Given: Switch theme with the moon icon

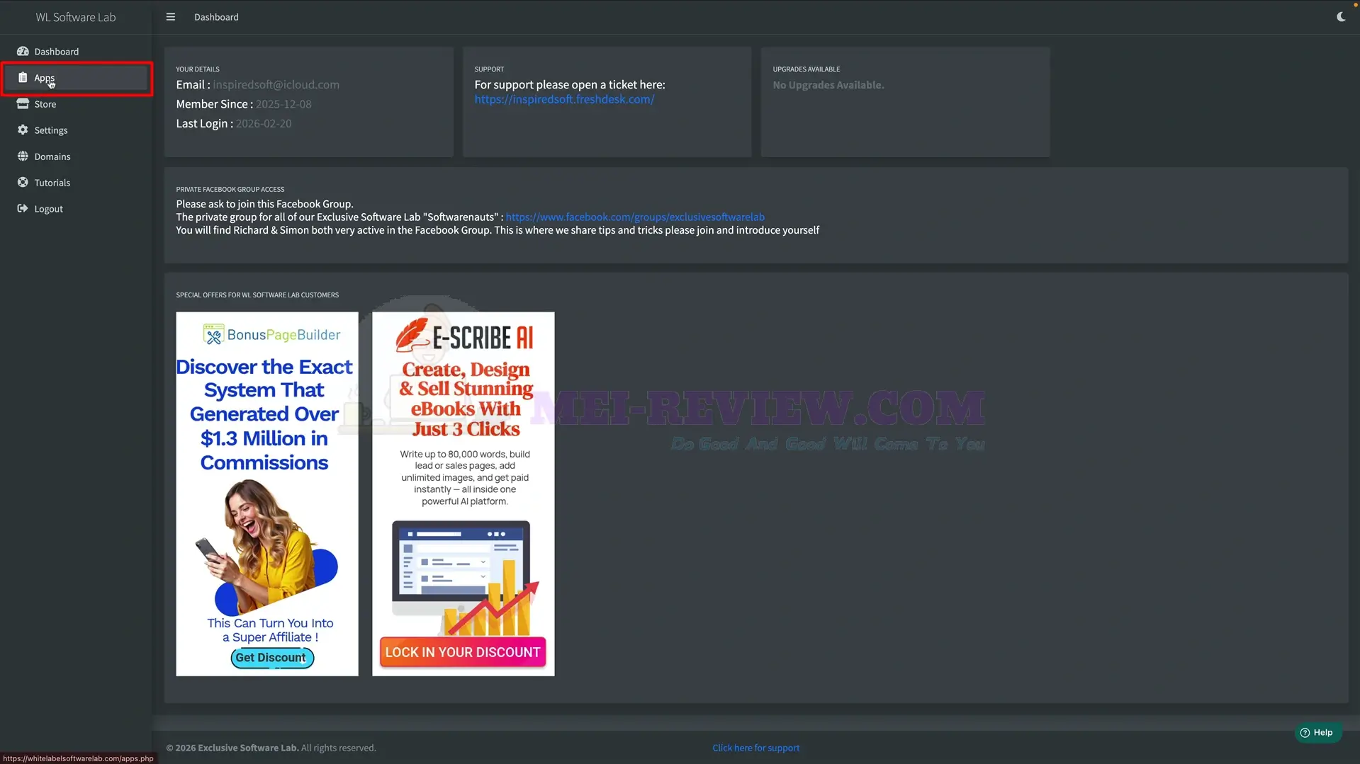Looking at the screenshot, I should point(1341,17).
